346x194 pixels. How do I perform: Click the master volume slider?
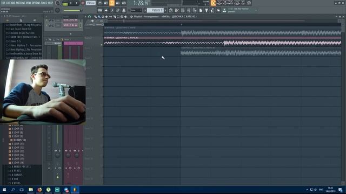[73, 10]
